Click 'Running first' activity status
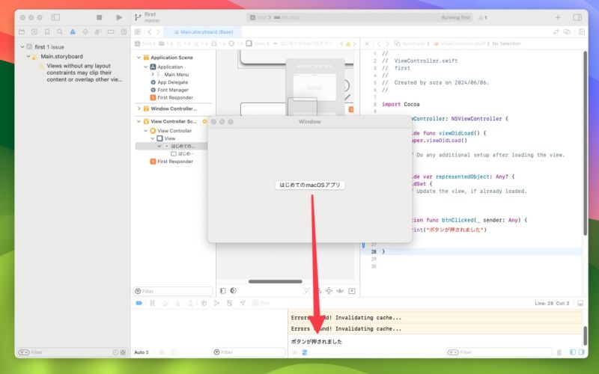The height and width of the screenshot is (374, 599). coord(456,17)
